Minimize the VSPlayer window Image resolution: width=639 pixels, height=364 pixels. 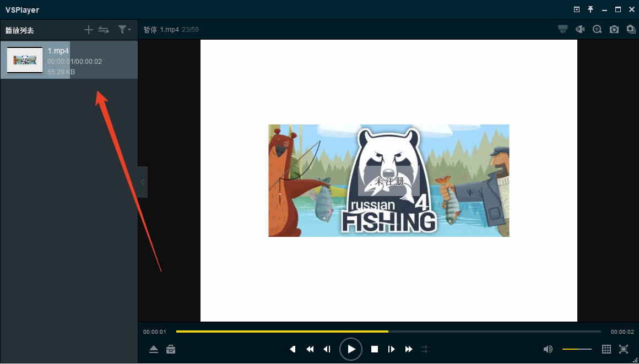604,9
